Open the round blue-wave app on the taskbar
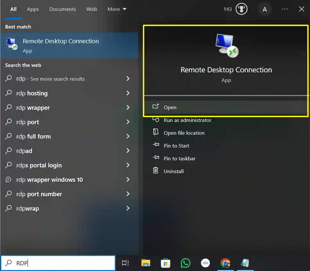 point(205,263)
